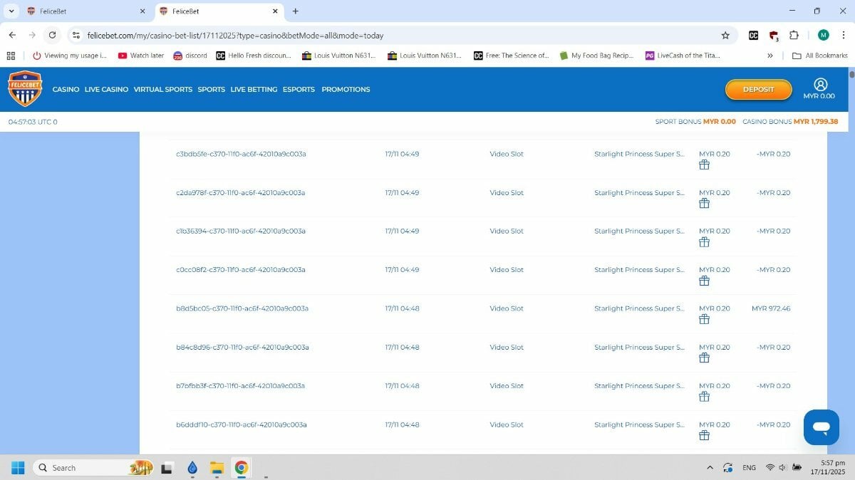Open bet ID b8d5bc05 link
The height and width of the screenshot is (480, 855).
point(242,308)
